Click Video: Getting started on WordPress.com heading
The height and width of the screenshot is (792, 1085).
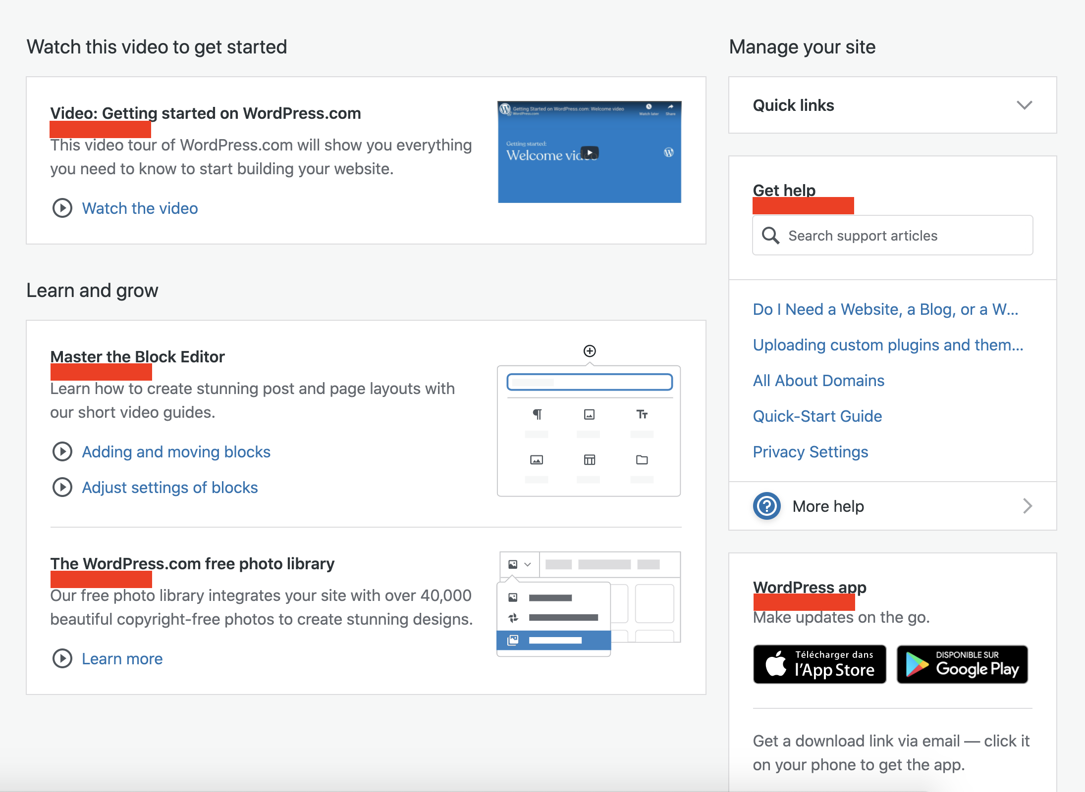click(x=205, y=113)
